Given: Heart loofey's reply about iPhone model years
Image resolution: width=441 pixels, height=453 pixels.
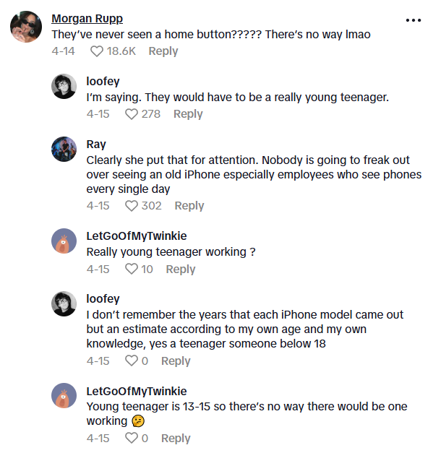Looking at the screenshot, I should [132, 361].
